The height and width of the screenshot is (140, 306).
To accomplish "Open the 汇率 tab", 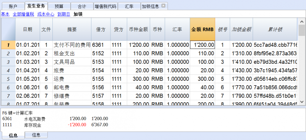I will click(x=129, y=6).
